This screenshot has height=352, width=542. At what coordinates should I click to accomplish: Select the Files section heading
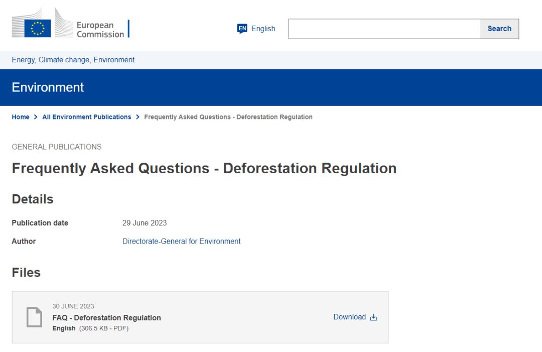[26, 273]
